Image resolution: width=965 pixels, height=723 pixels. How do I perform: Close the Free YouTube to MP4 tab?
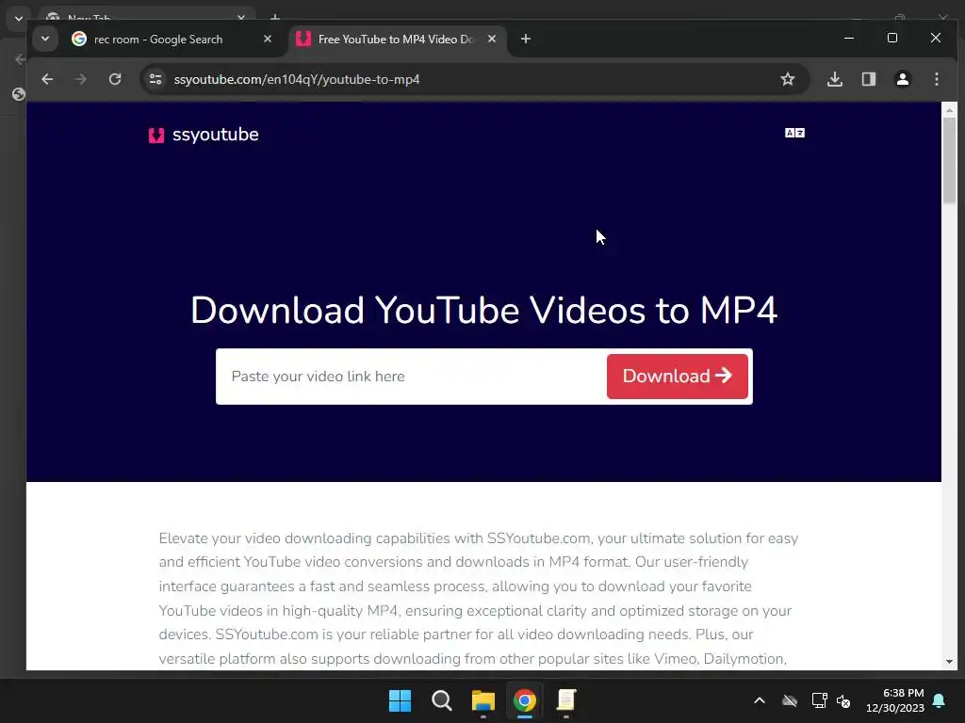click(x=492, y=39)
